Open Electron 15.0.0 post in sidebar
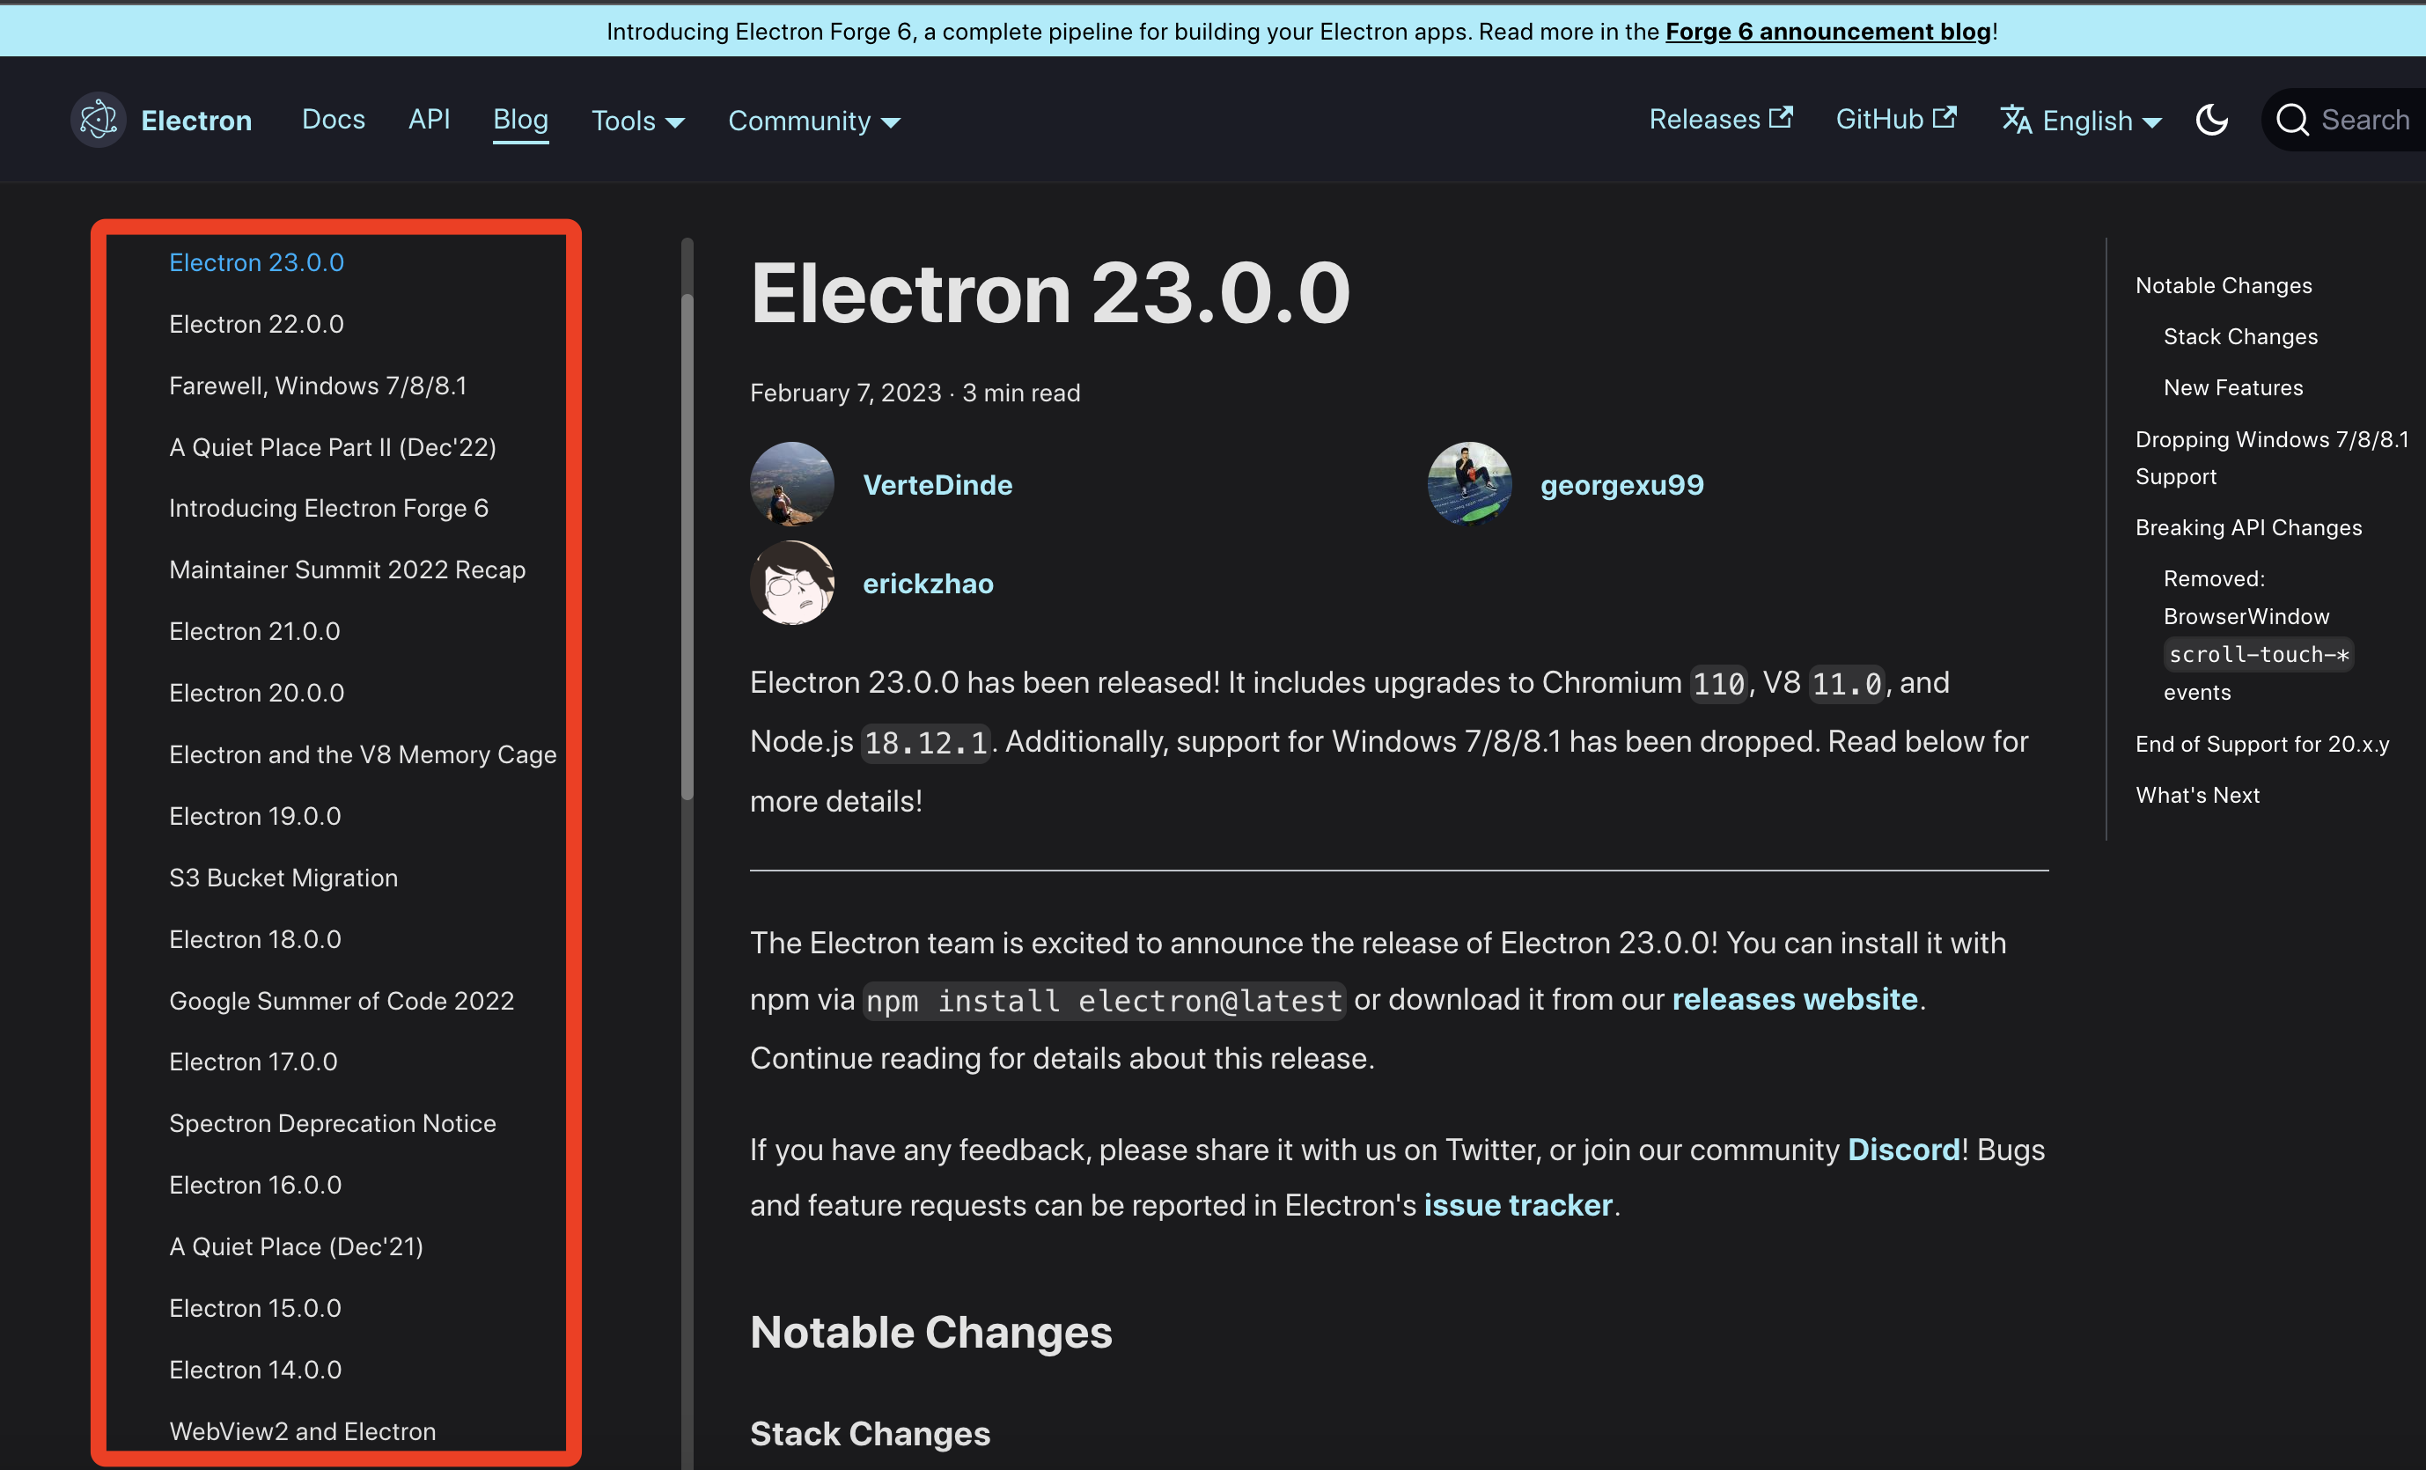 254,1307
